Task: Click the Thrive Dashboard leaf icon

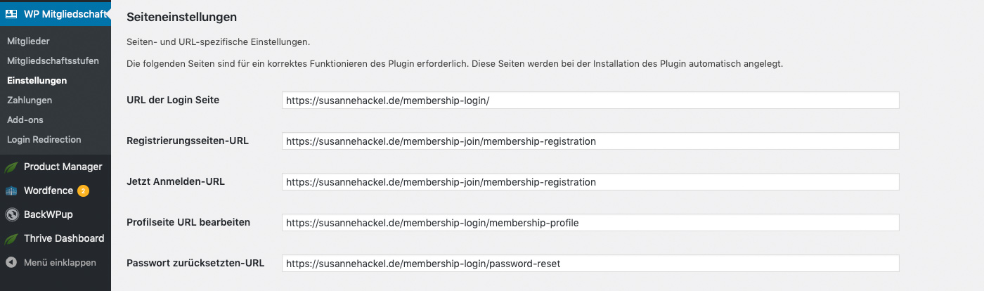Action: 11,238
